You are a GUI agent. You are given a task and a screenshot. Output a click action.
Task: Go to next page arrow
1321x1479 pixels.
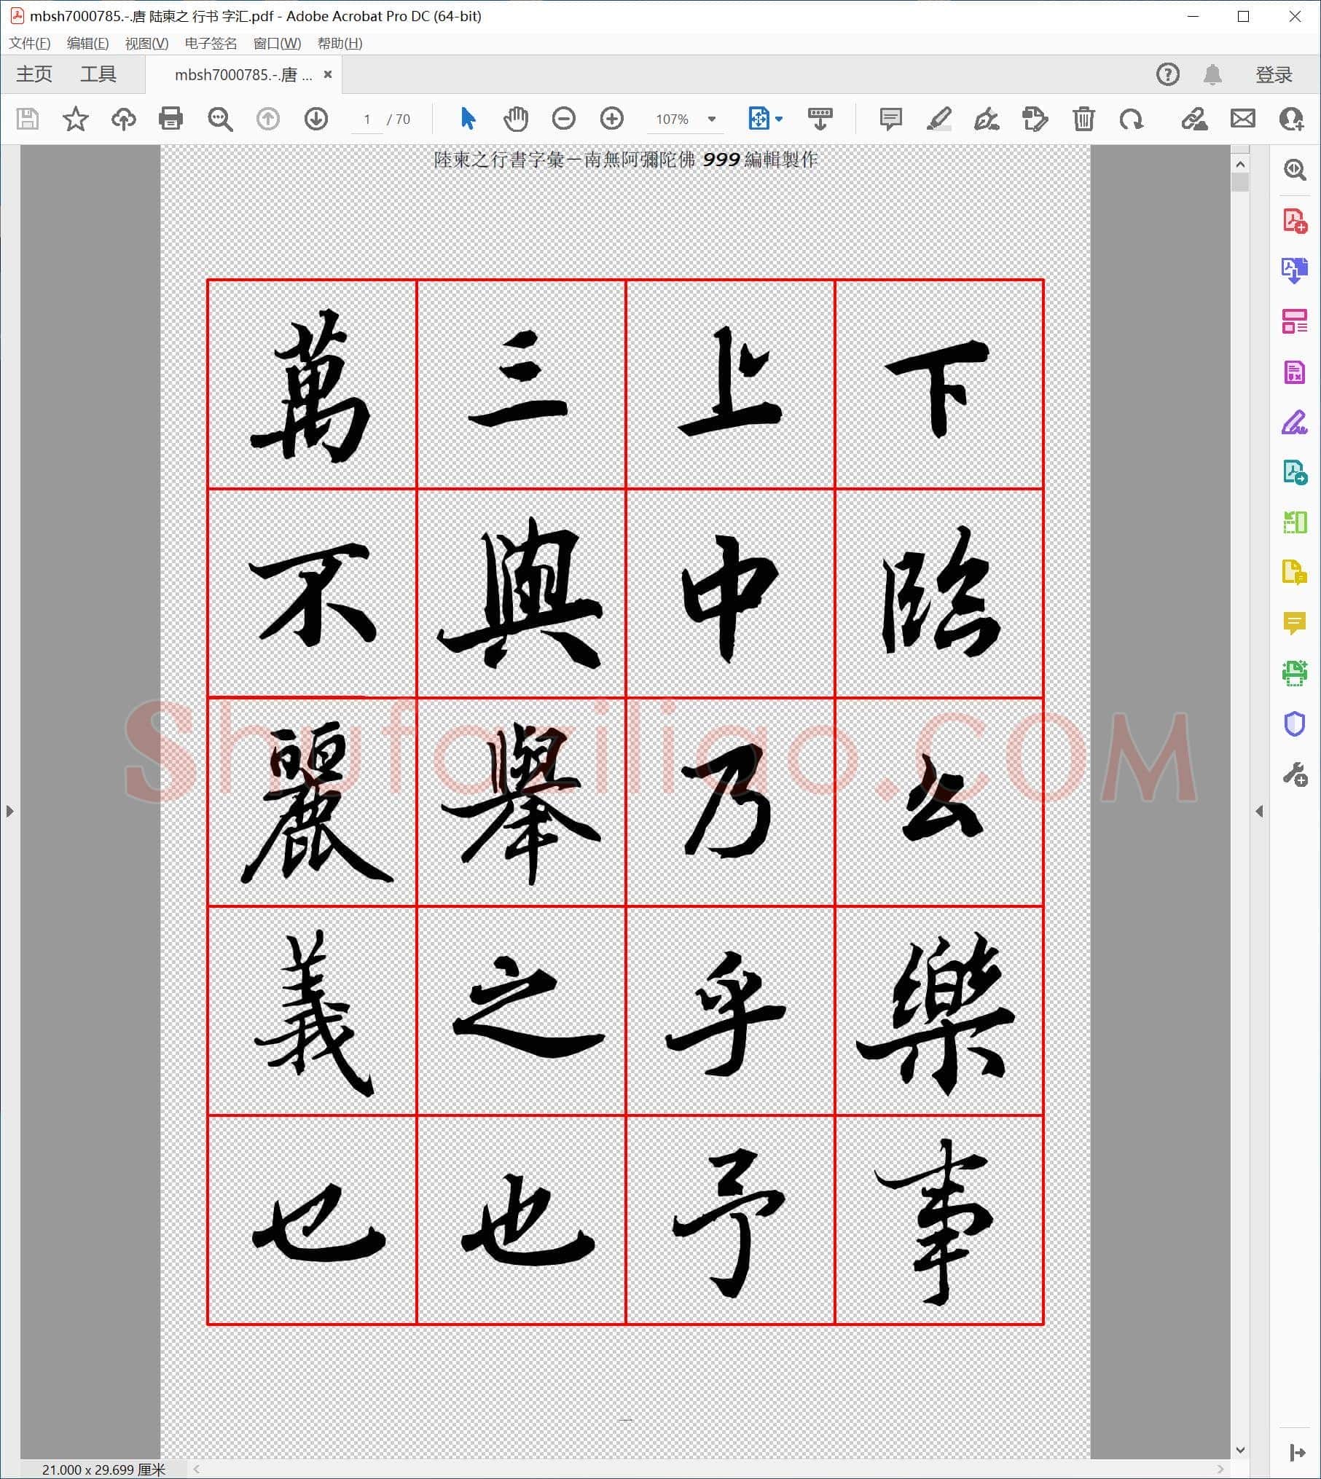click(x=316, y=119)
